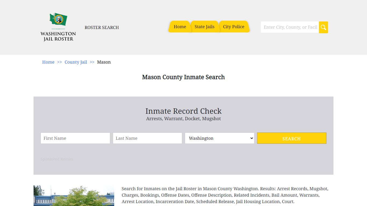Click the yellow magnifier search icon

point(323,27)
